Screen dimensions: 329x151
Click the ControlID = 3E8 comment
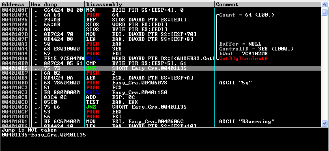256,49
